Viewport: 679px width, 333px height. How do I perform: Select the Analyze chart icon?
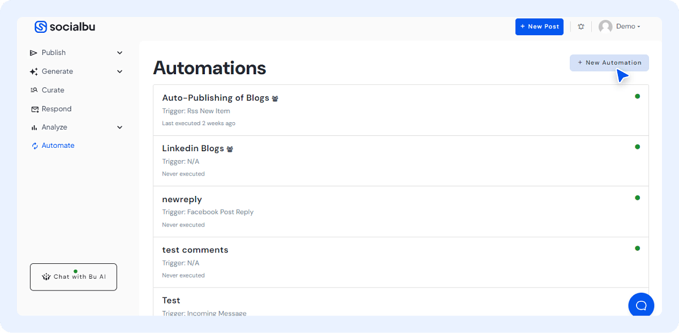tap(33, 127)
